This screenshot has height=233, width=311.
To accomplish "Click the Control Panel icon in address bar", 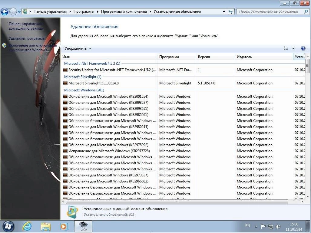I will pos(25,11).
